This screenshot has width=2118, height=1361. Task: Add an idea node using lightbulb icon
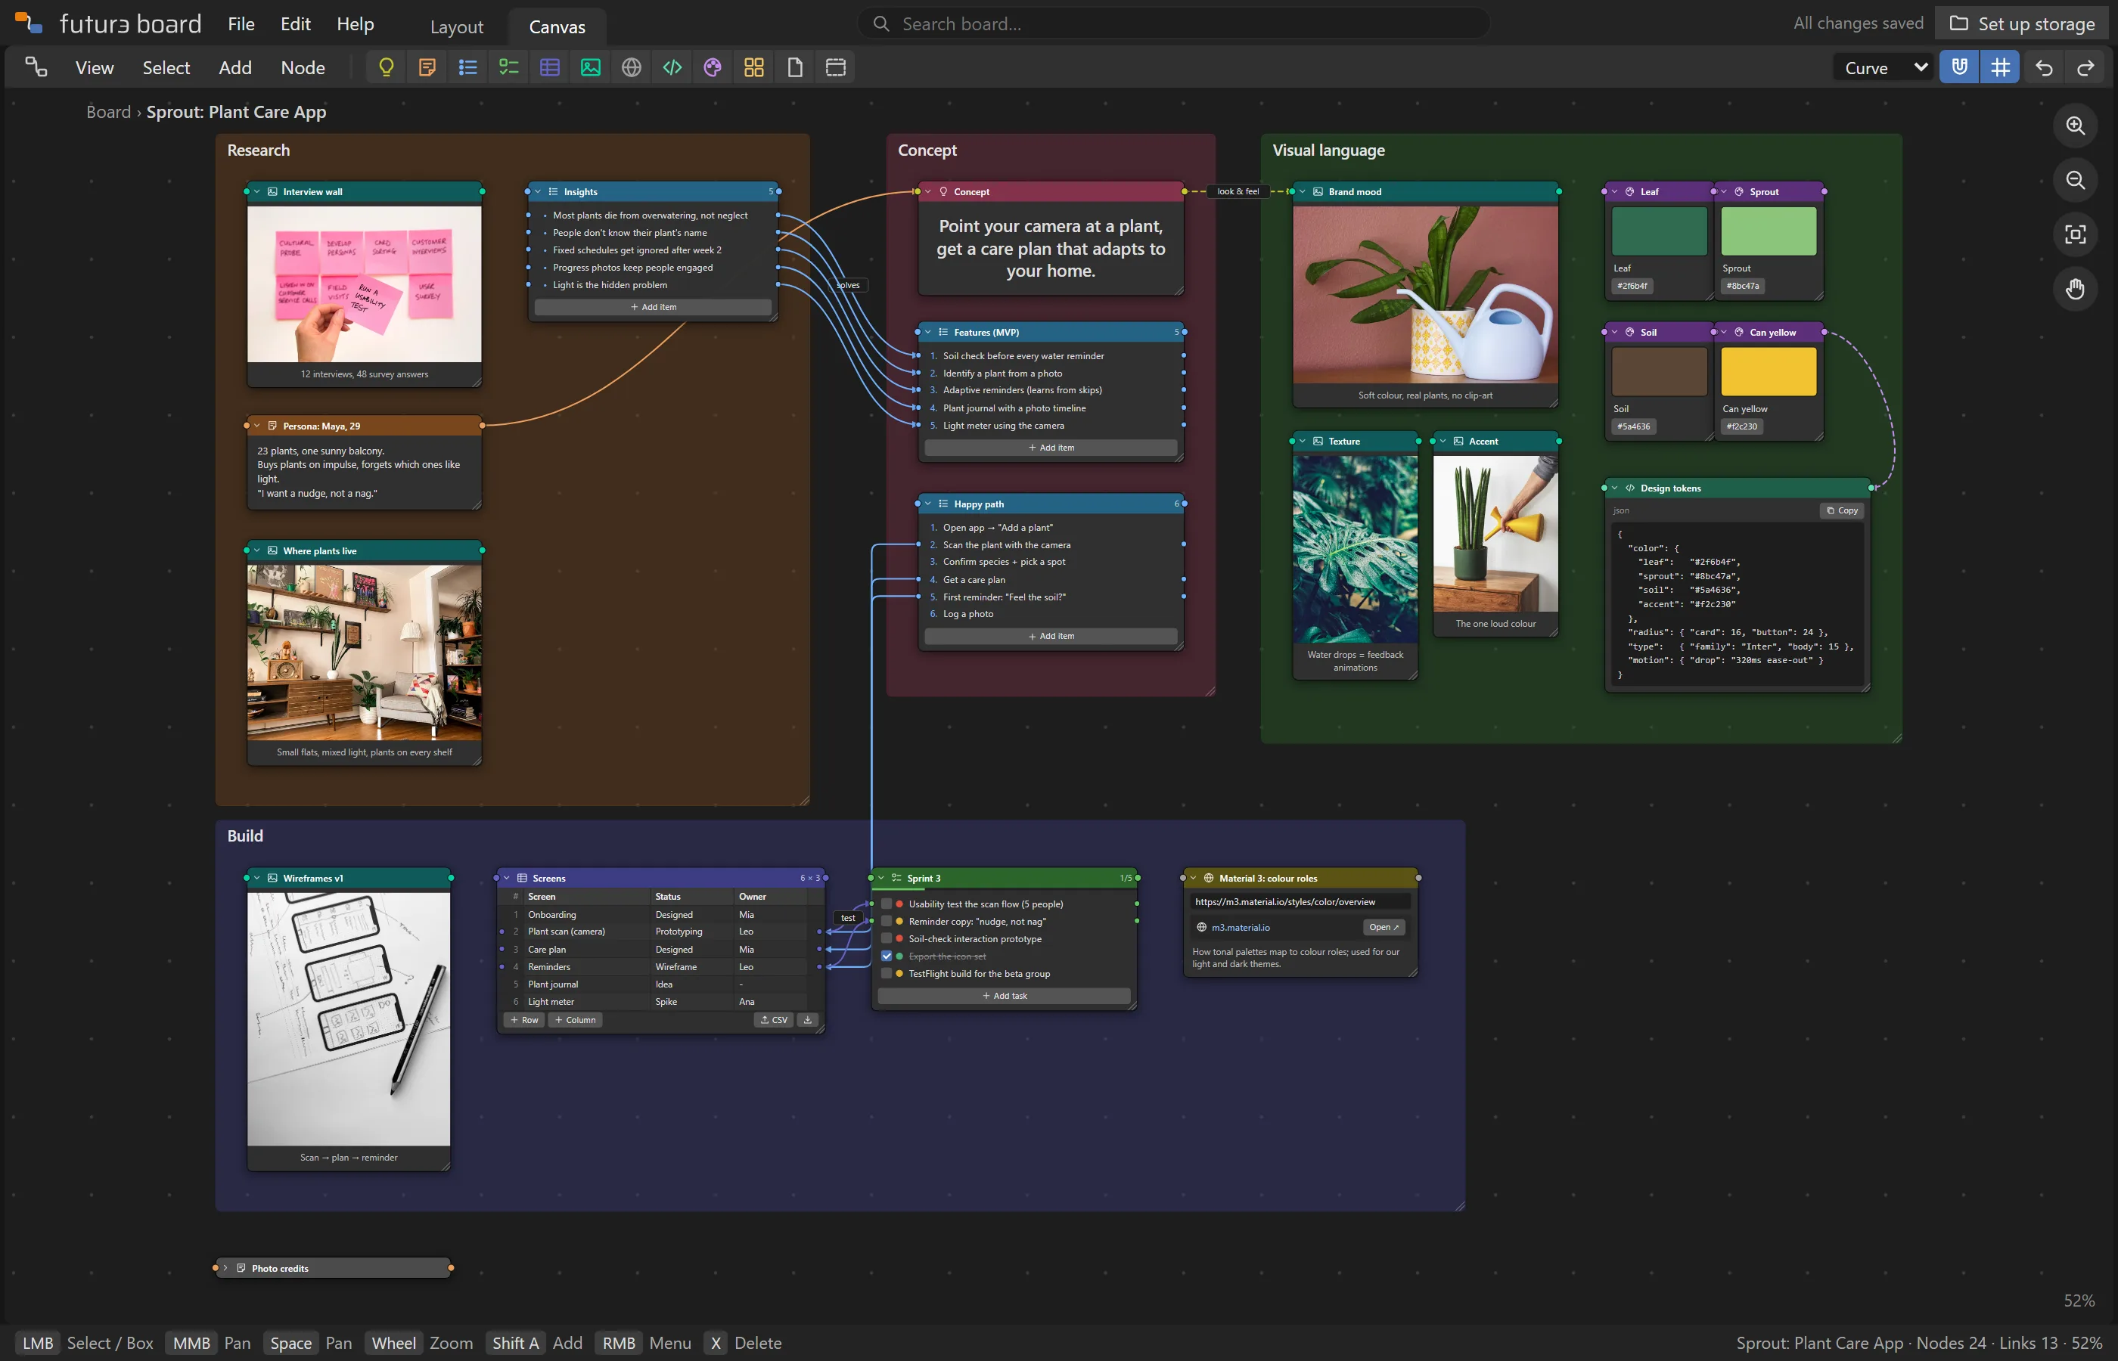(387, 67)
